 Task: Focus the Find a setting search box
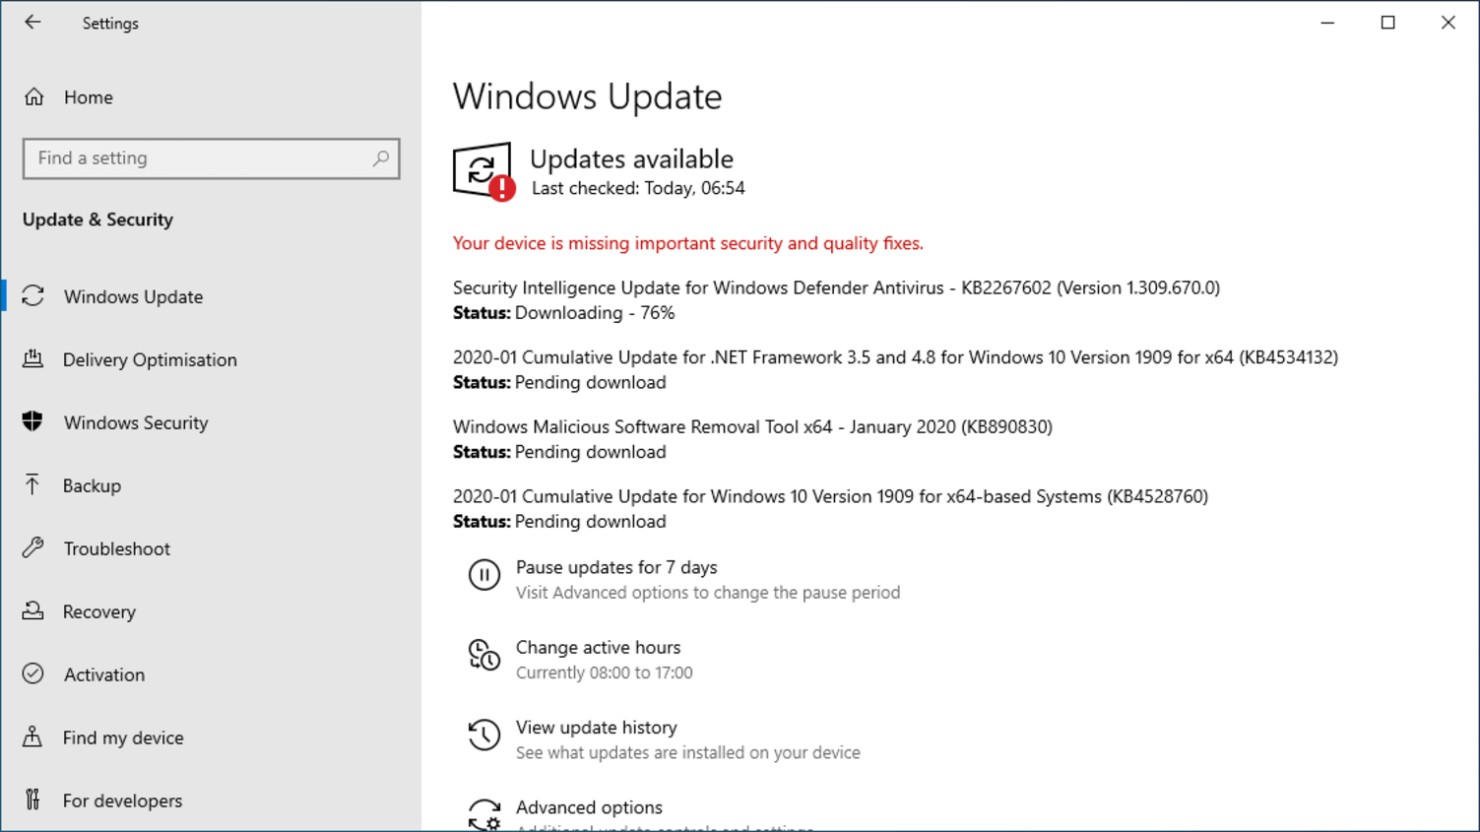211,159
